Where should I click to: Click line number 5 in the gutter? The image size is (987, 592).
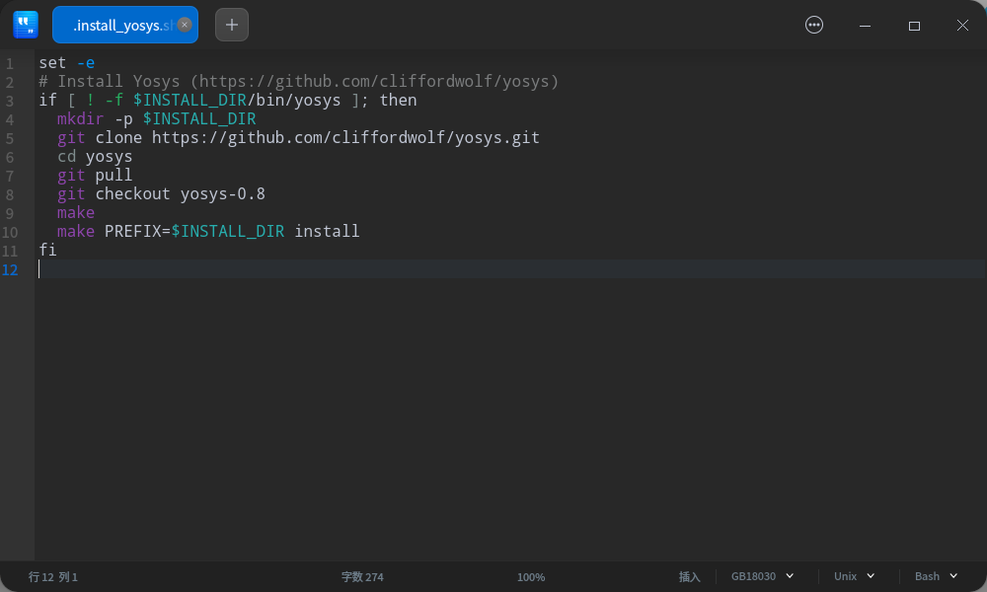11,137
